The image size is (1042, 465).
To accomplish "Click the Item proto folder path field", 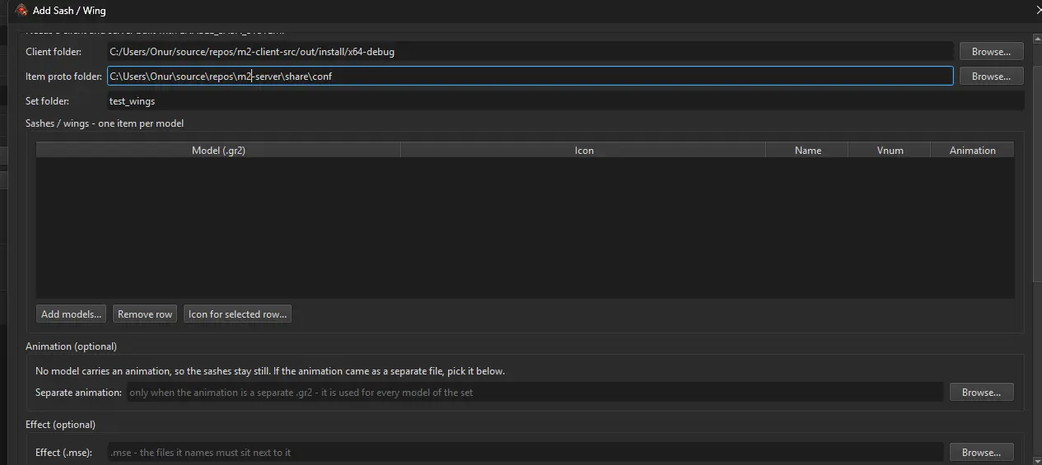I will point(530,77).
